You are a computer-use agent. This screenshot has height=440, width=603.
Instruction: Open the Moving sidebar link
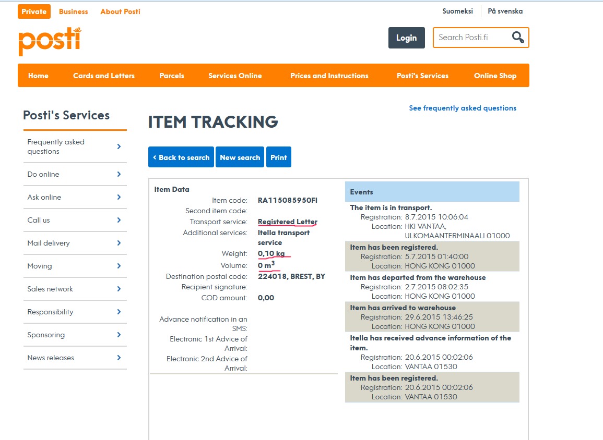(40, 266)
